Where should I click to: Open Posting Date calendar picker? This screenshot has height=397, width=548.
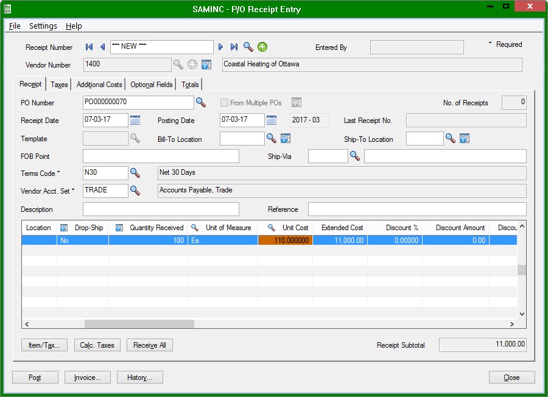click(272, 120)
